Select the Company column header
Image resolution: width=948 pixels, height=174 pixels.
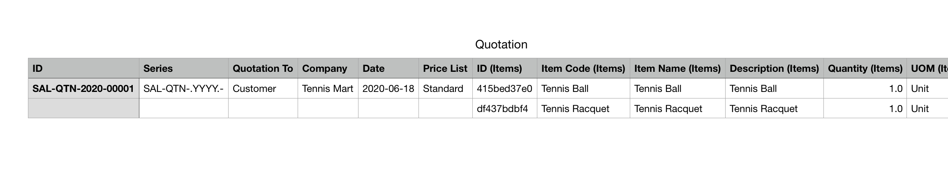pyautogui.click(x=328, y=69)
